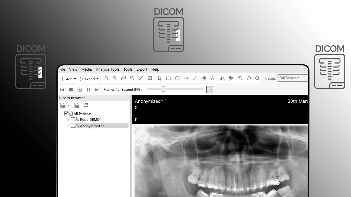Click the Dicom Browser document settings icon

click(77, 105)
